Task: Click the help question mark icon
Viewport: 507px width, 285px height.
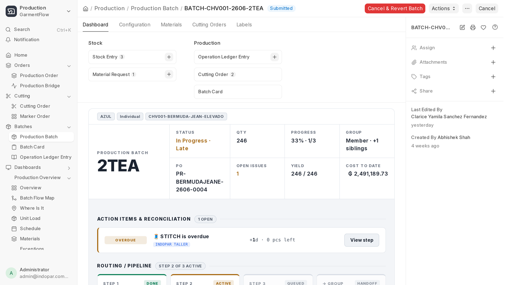Action: pos(495,27)
